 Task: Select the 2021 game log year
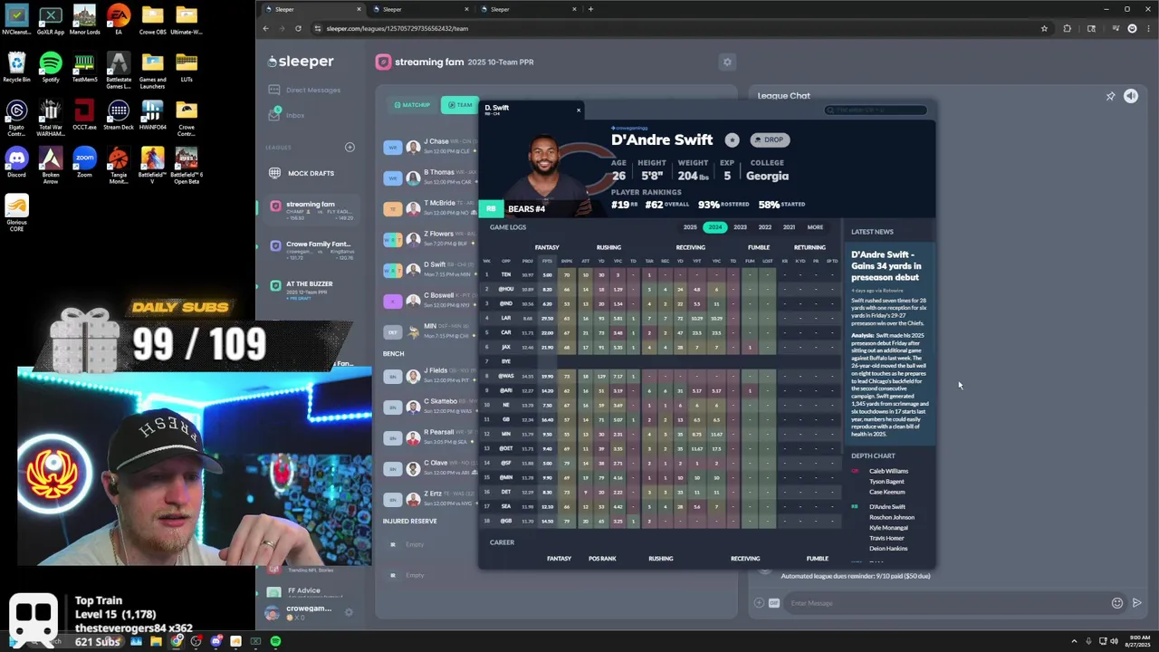tap(789, 227)
